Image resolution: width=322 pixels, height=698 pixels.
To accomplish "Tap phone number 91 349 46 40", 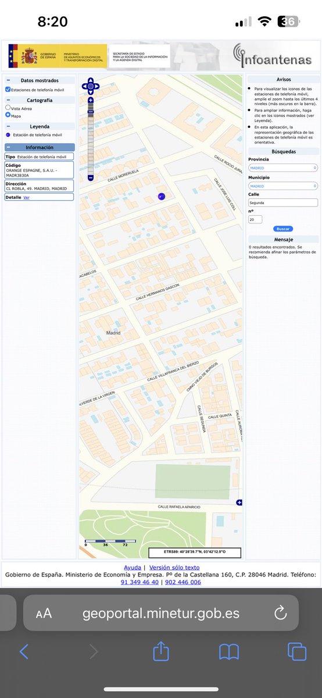I will 139,582.
